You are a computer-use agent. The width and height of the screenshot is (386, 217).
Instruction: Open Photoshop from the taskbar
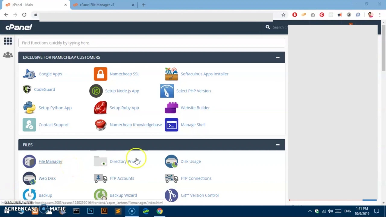tap(90, 211)
